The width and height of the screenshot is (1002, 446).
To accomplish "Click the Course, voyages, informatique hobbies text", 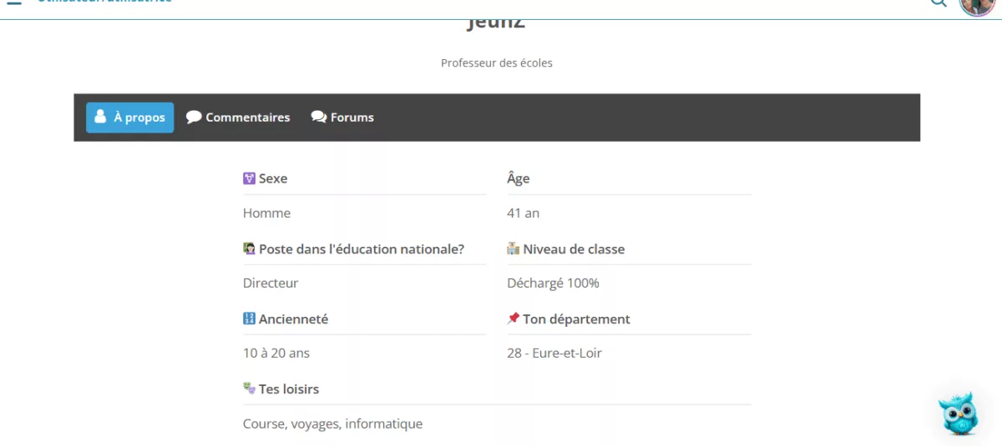I will [x=332, y=423].
